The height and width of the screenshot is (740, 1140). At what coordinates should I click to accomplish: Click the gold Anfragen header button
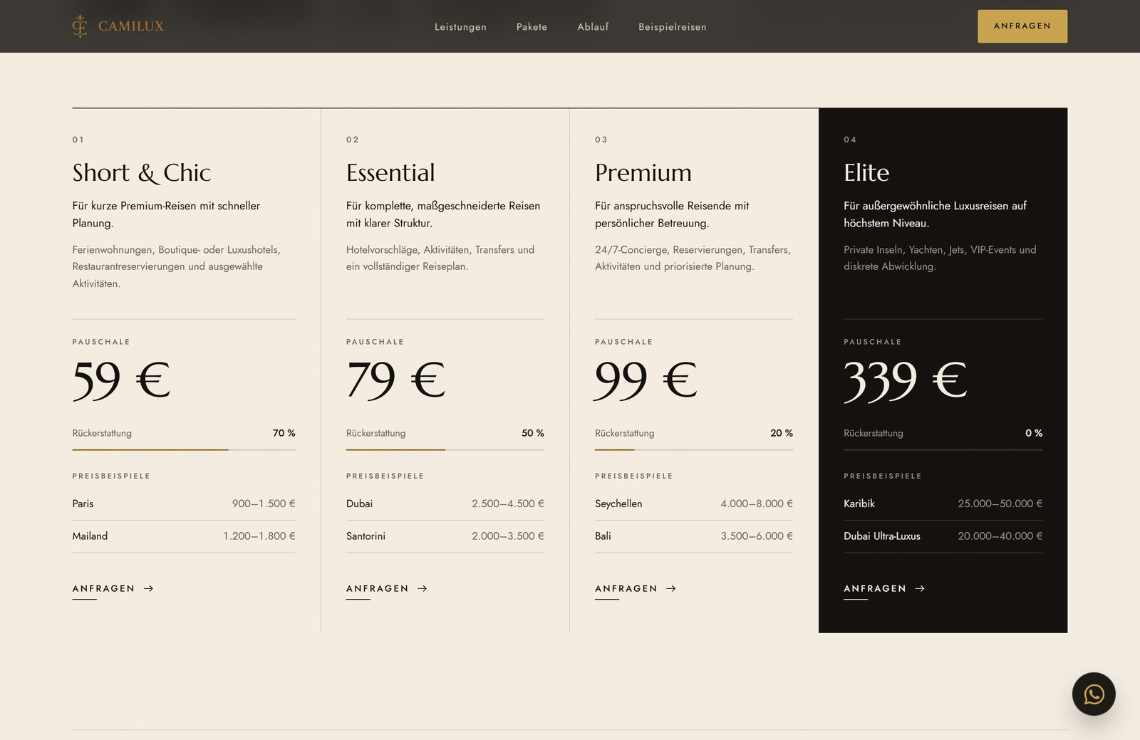point(1022,26)
